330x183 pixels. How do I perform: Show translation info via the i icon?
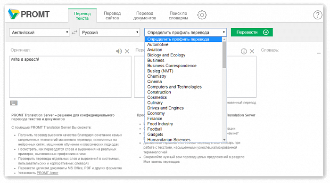tap(244, 51)
